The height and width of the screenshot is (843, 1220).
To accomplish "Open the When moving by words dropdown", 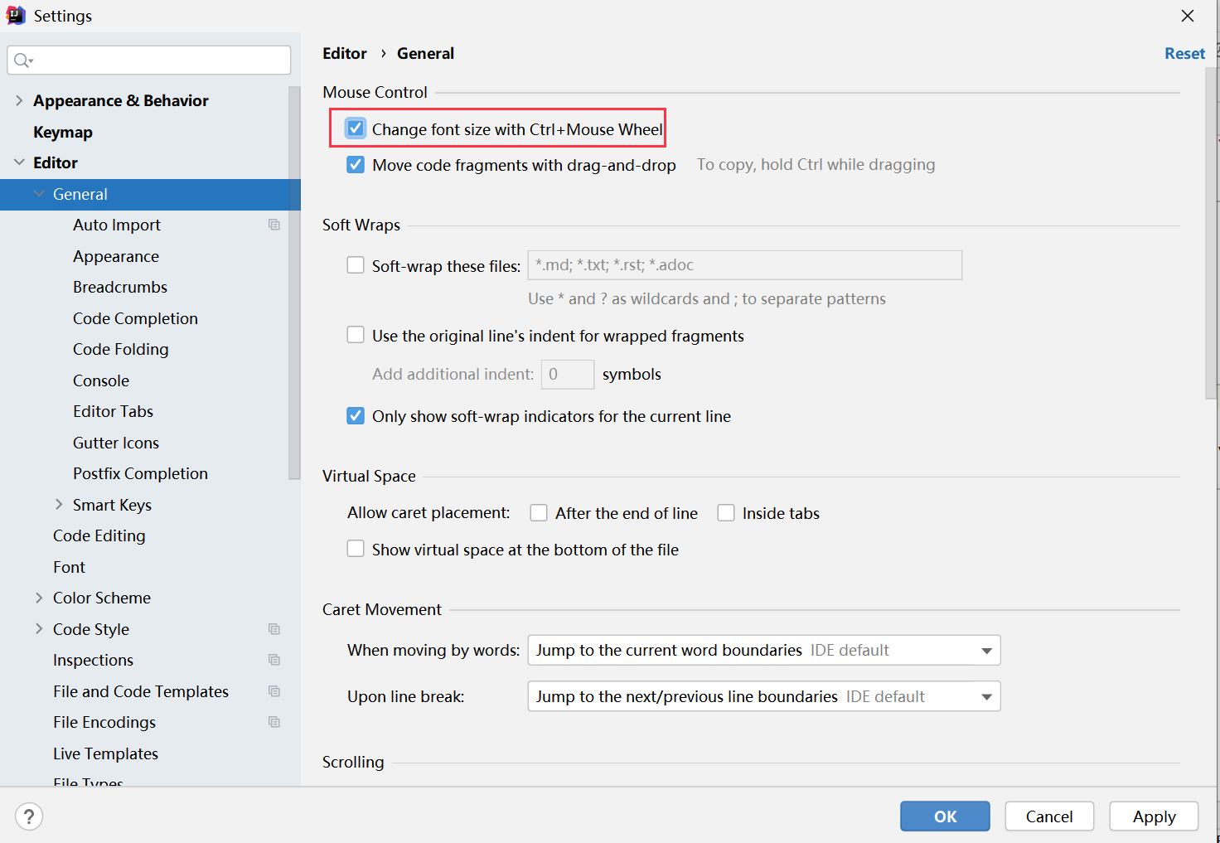I will [x=764, y=650].
